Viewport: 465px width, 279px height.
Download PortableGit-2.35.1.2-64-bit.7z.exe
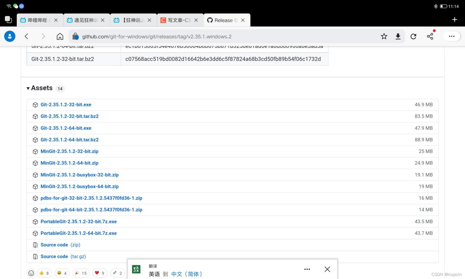(78, 233)
